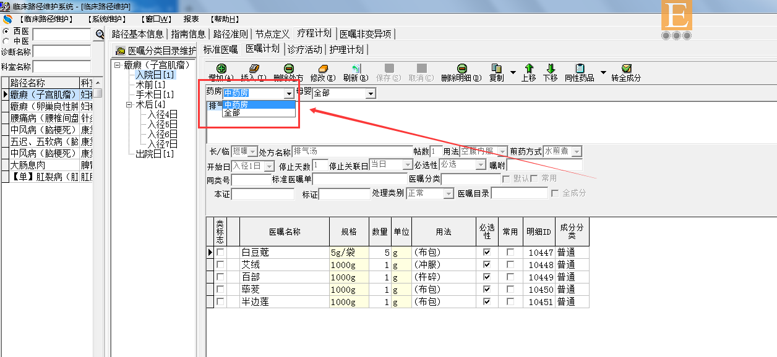Click the 刷新 (refresh) toolbar icon
This screenshot has width=777, height=357.
click(x=356, y=69)
